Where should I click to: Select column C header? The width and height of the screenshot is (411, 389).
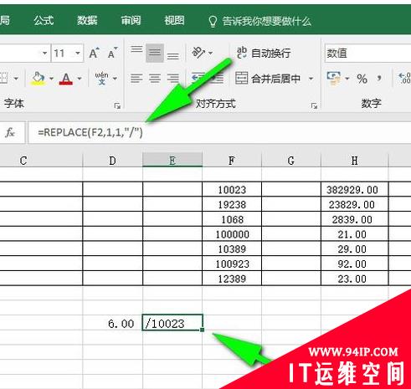pyautogui.click(x=41, y=161)
